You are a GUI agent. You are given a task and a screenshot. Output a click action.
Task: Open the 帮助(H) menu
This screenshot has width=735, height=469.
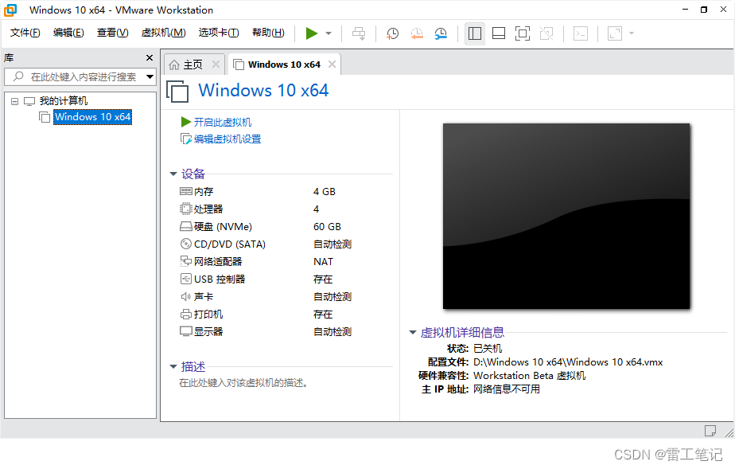pyautogui.click(x=268, y=33)
